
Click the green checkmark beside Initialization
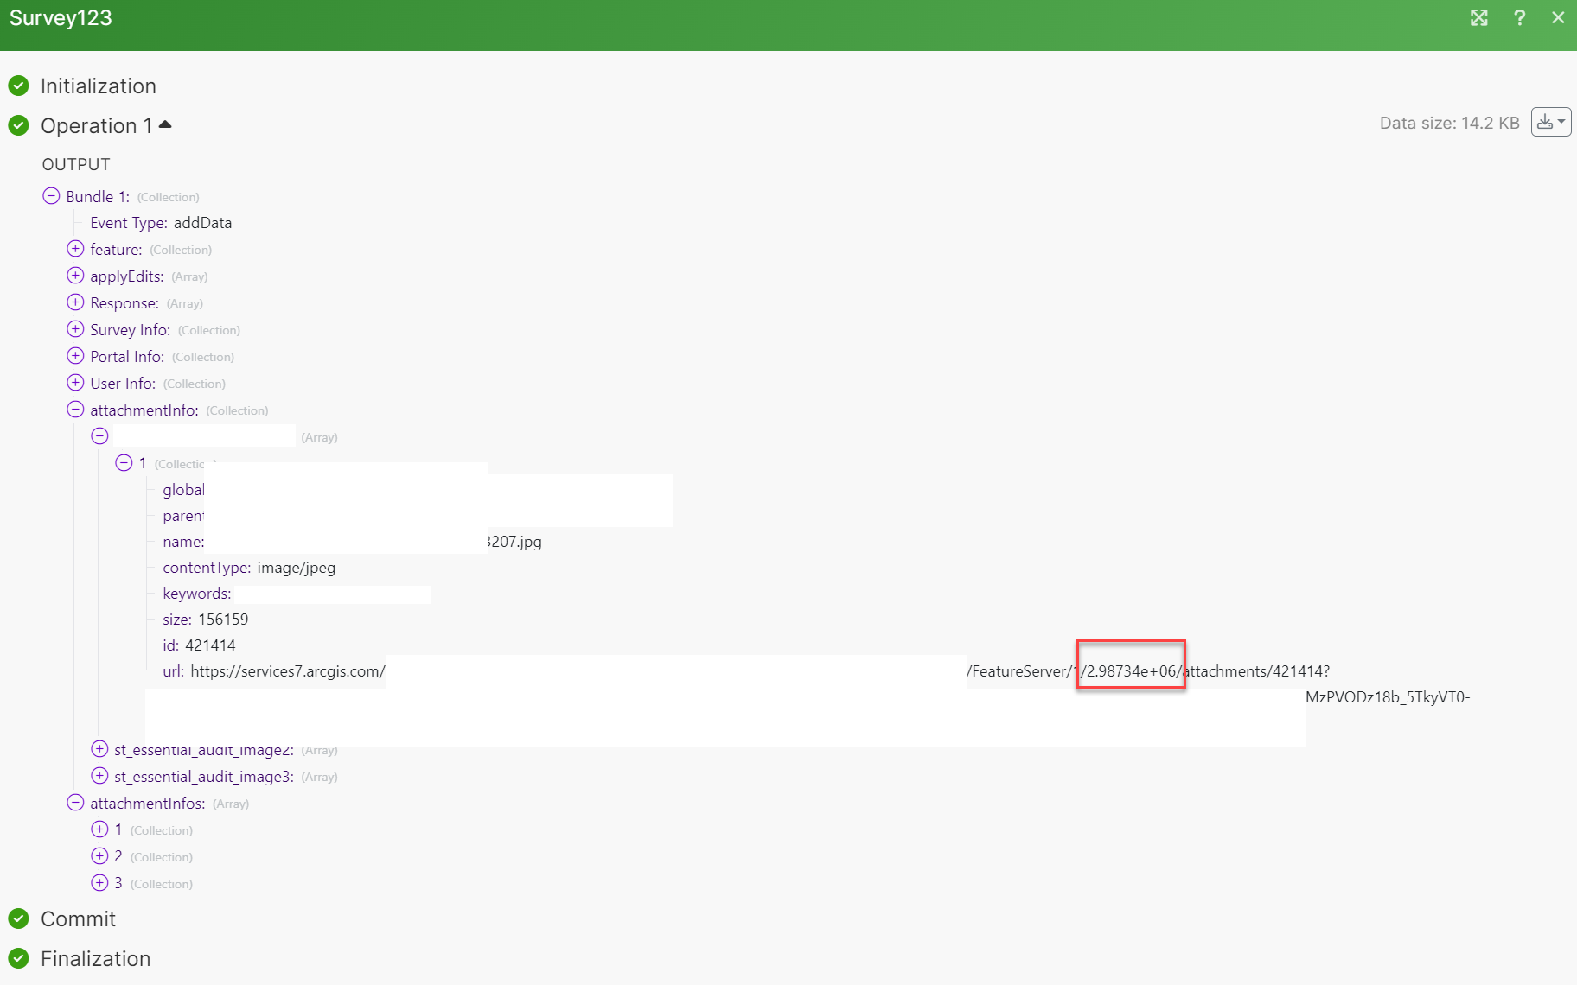18,86
